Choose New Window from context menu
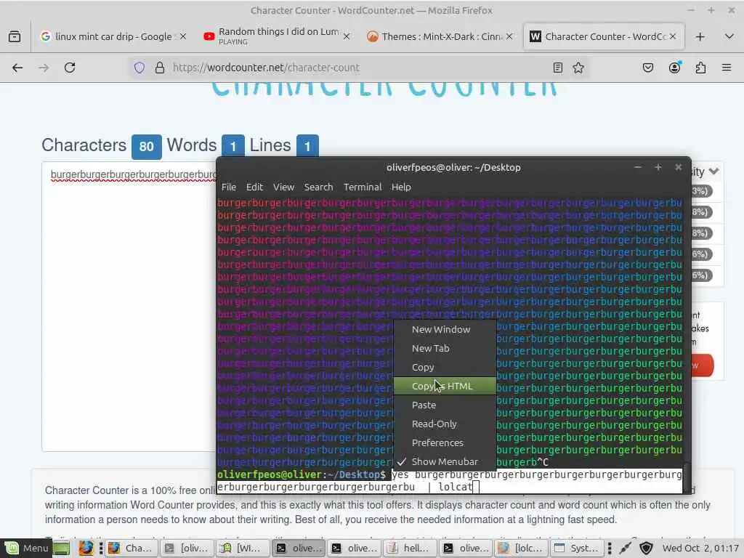The image size is (744, 558). coord(445,330)
